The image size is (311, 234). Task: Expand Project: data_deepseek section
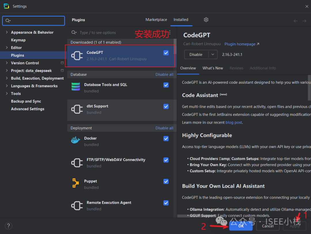click(x=7, y=70)
